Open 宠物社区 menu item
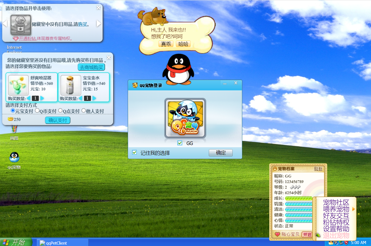The width and height of the screenshot is (371, 246). [x=336, y=202]
